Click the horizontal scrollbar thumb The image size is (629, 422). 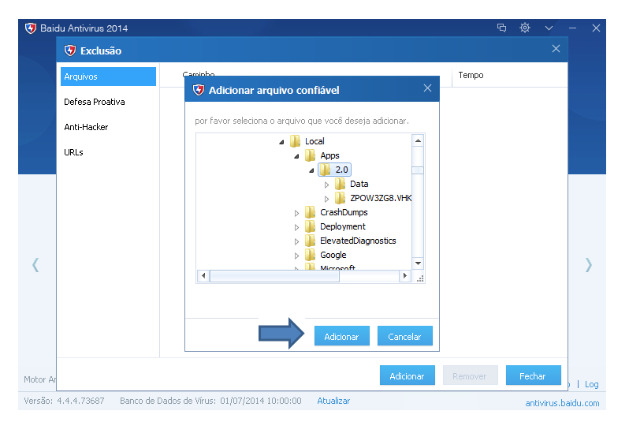pyautogui.click(x=274, y=276)
